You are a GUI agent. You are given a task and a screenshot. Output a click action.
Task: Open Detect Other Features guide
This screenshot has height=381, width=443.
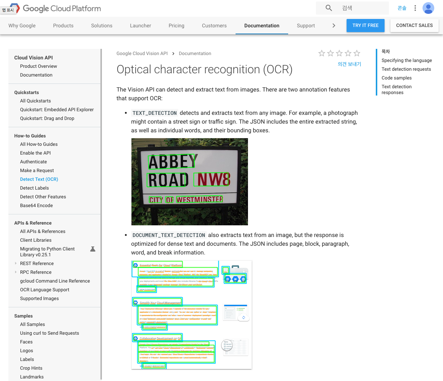pyautogui.click(x=43, y=197)
